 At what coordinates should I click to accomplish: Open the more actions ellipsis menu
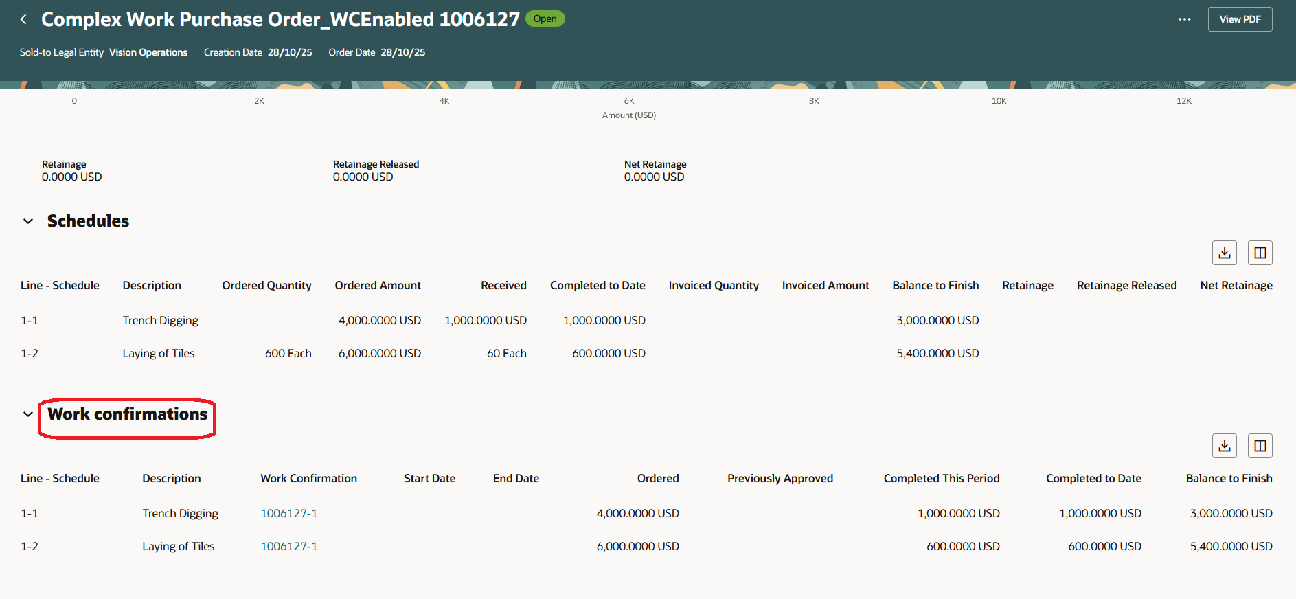(x=1184, y=19)
